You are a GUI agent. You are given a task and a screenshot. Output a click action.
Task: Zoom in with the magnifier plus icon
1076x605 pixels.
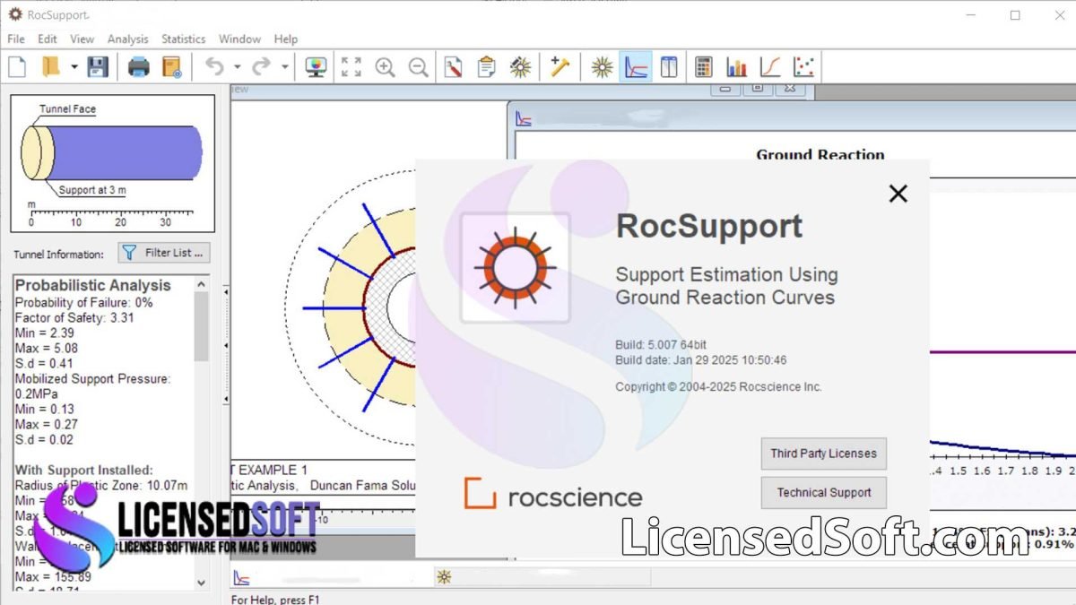point(385,67)
